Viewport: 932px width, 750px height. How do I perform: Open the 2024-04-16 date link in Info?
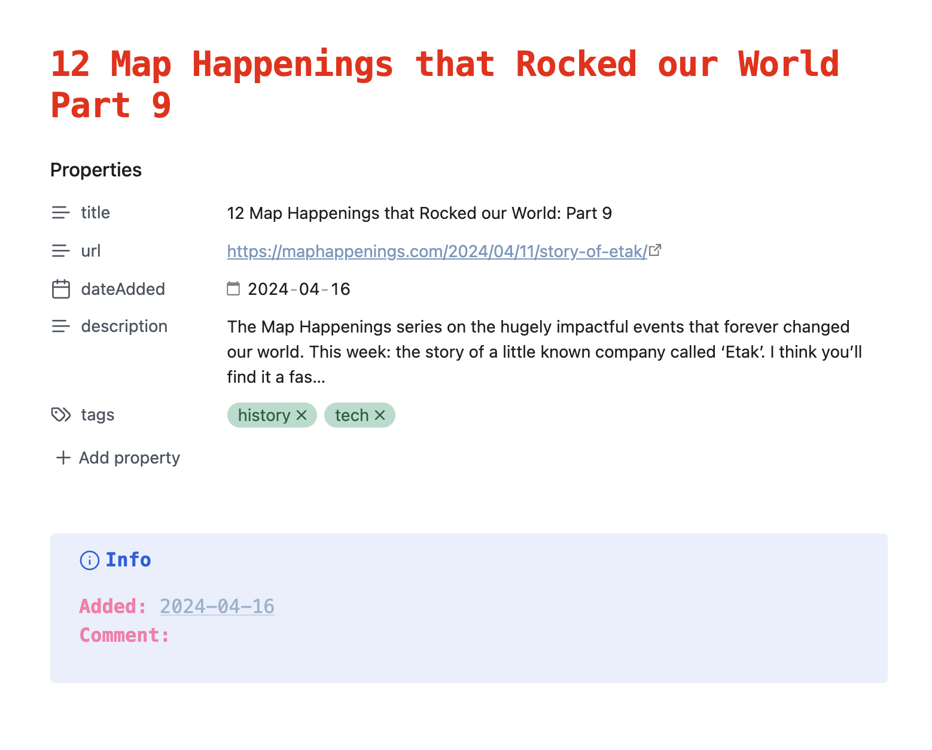pyautogui.click(x=217, y=606)
